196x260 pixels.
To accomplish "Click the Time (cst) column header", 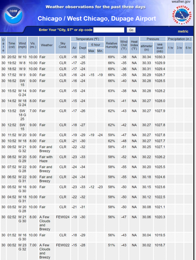I will pyautogui.click(x=12, y=45).
